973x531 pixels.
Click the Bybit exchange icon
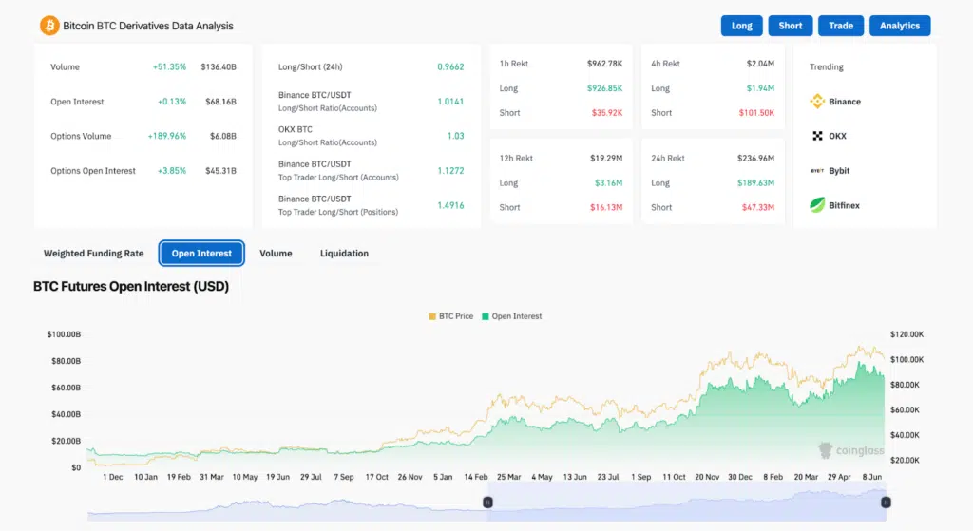coord(817,171)
